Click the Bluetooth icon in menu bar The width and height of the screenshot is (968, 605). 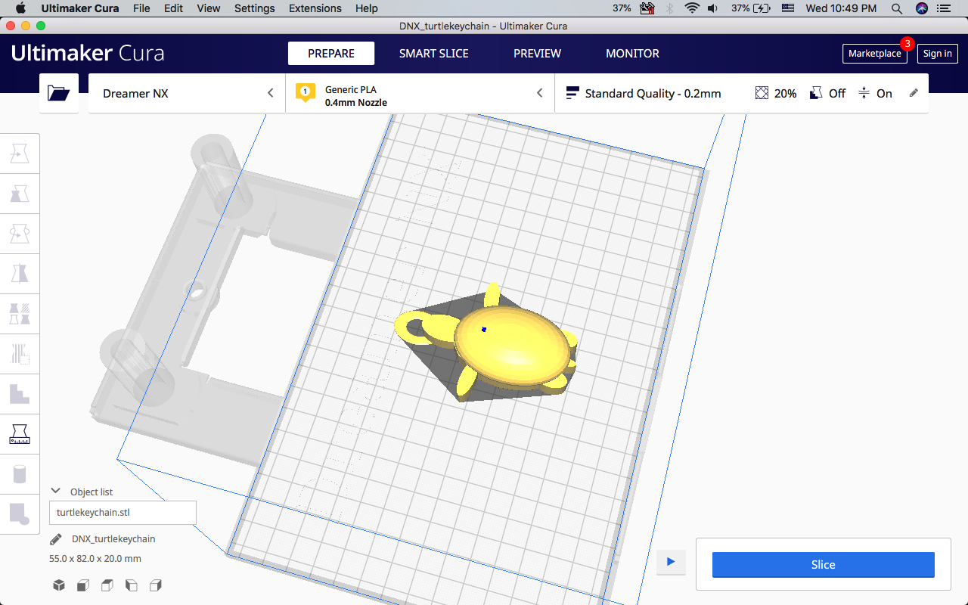coord(669,8)
